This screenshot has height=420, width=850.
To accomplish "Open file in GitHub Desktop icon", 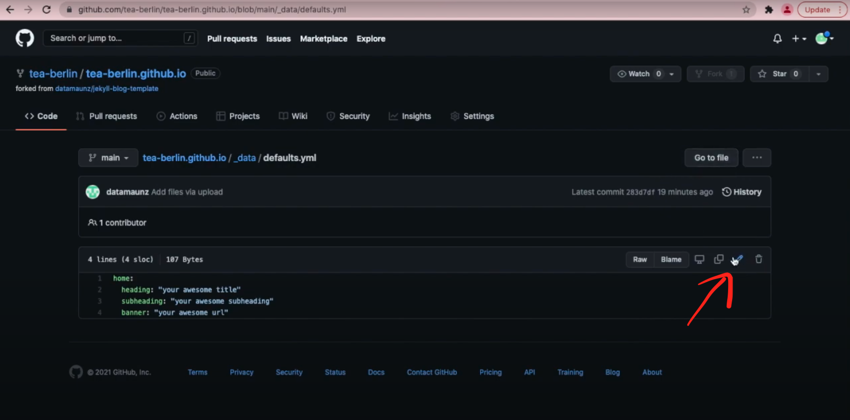I will coord(700,259).
